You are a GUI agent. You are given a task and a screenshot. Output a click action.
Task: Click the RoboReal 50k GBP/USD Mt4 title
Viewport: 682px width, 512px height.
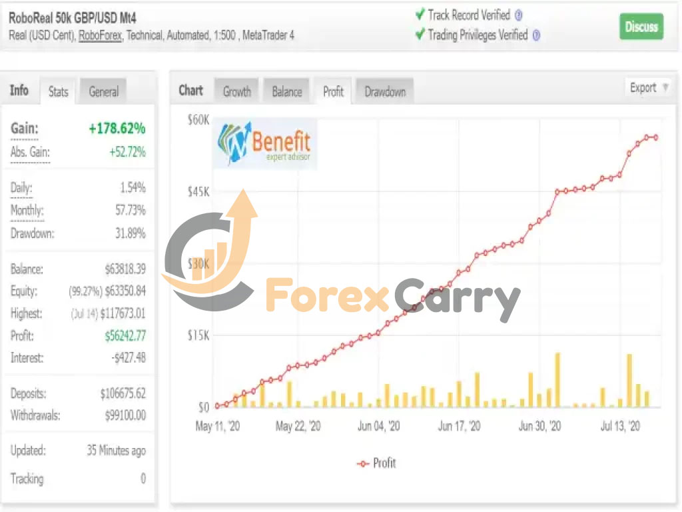(73, 18)
